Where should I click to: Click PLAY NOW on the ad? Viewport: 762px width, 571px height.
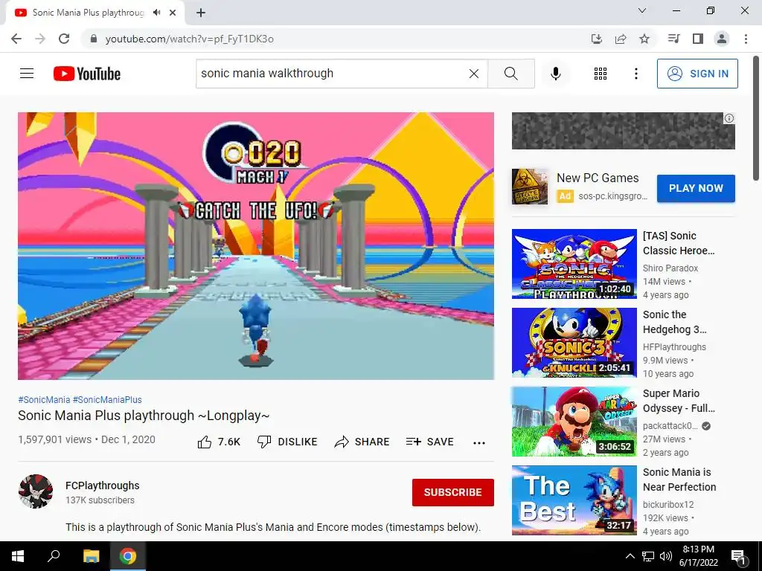[696, 188]
